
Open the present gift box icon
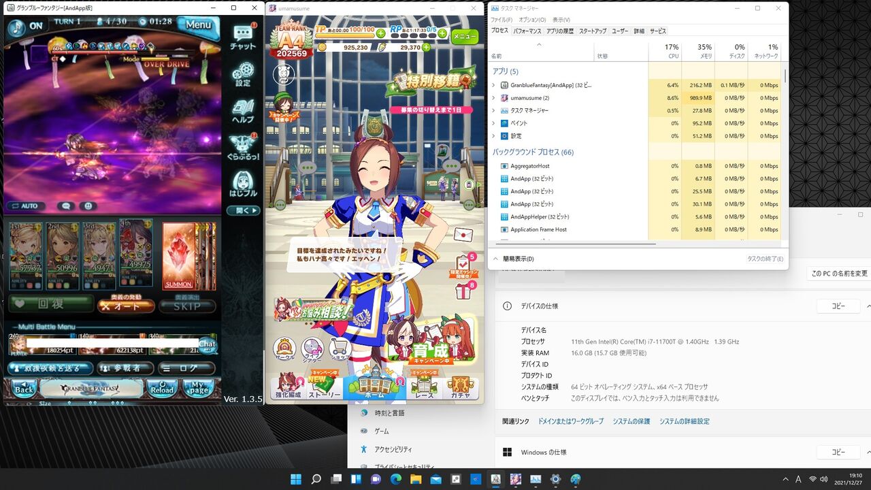tap(463, 291)
